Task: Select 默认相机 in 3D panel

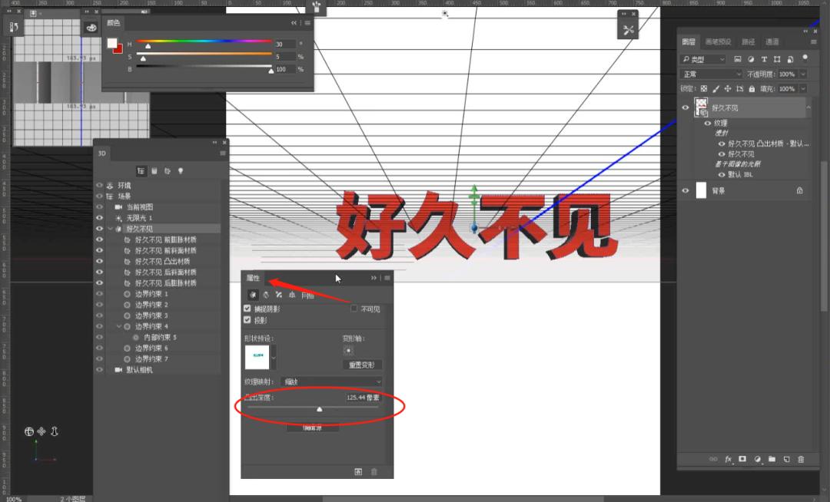Action: tap(139, 370)
